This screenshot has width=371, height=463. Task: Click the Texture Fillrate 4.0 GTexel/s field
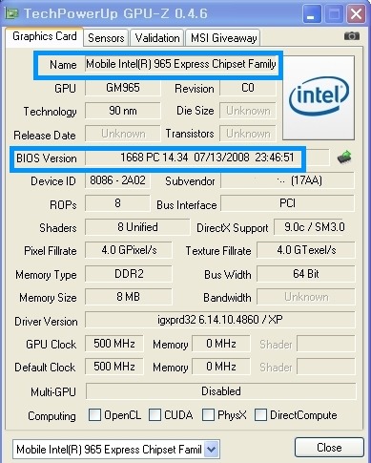click(306, 250)
